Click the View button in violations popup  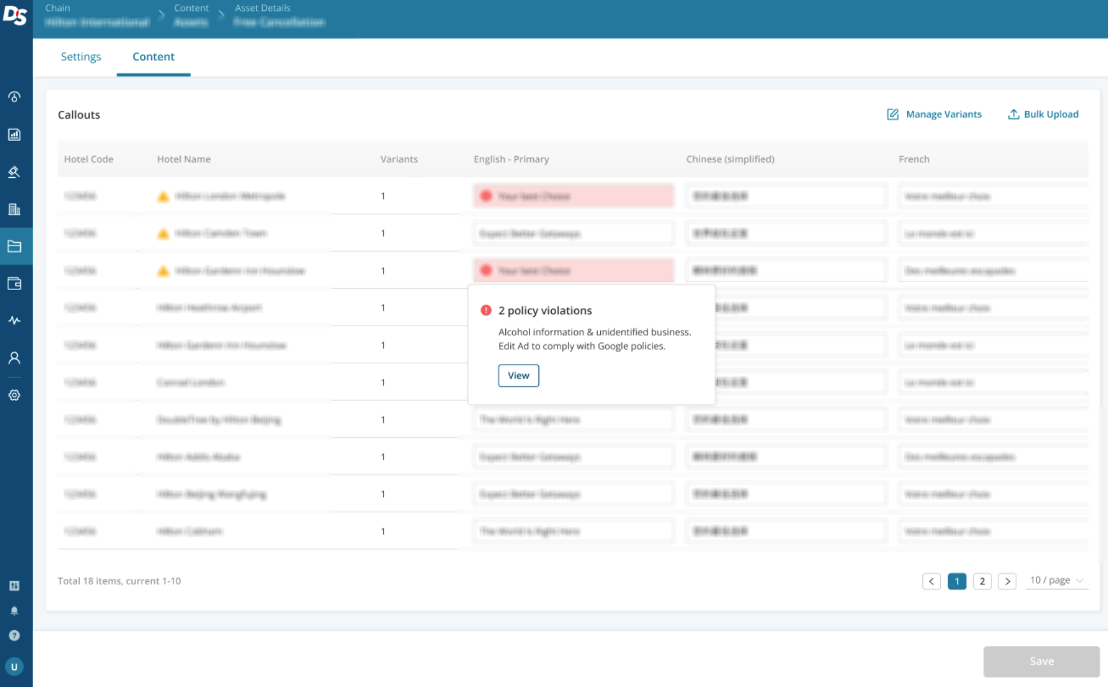519,375
